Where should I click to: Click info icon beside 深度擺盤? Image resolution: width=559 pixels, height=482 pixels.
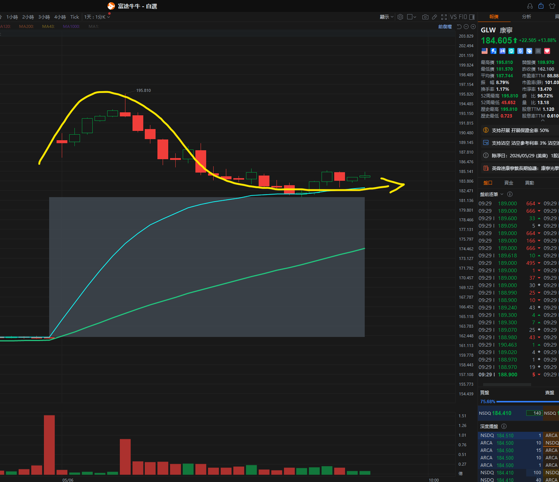tap(504, 426)
